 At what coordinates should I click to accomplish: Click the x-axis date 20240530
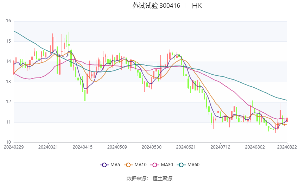point(152,147)
